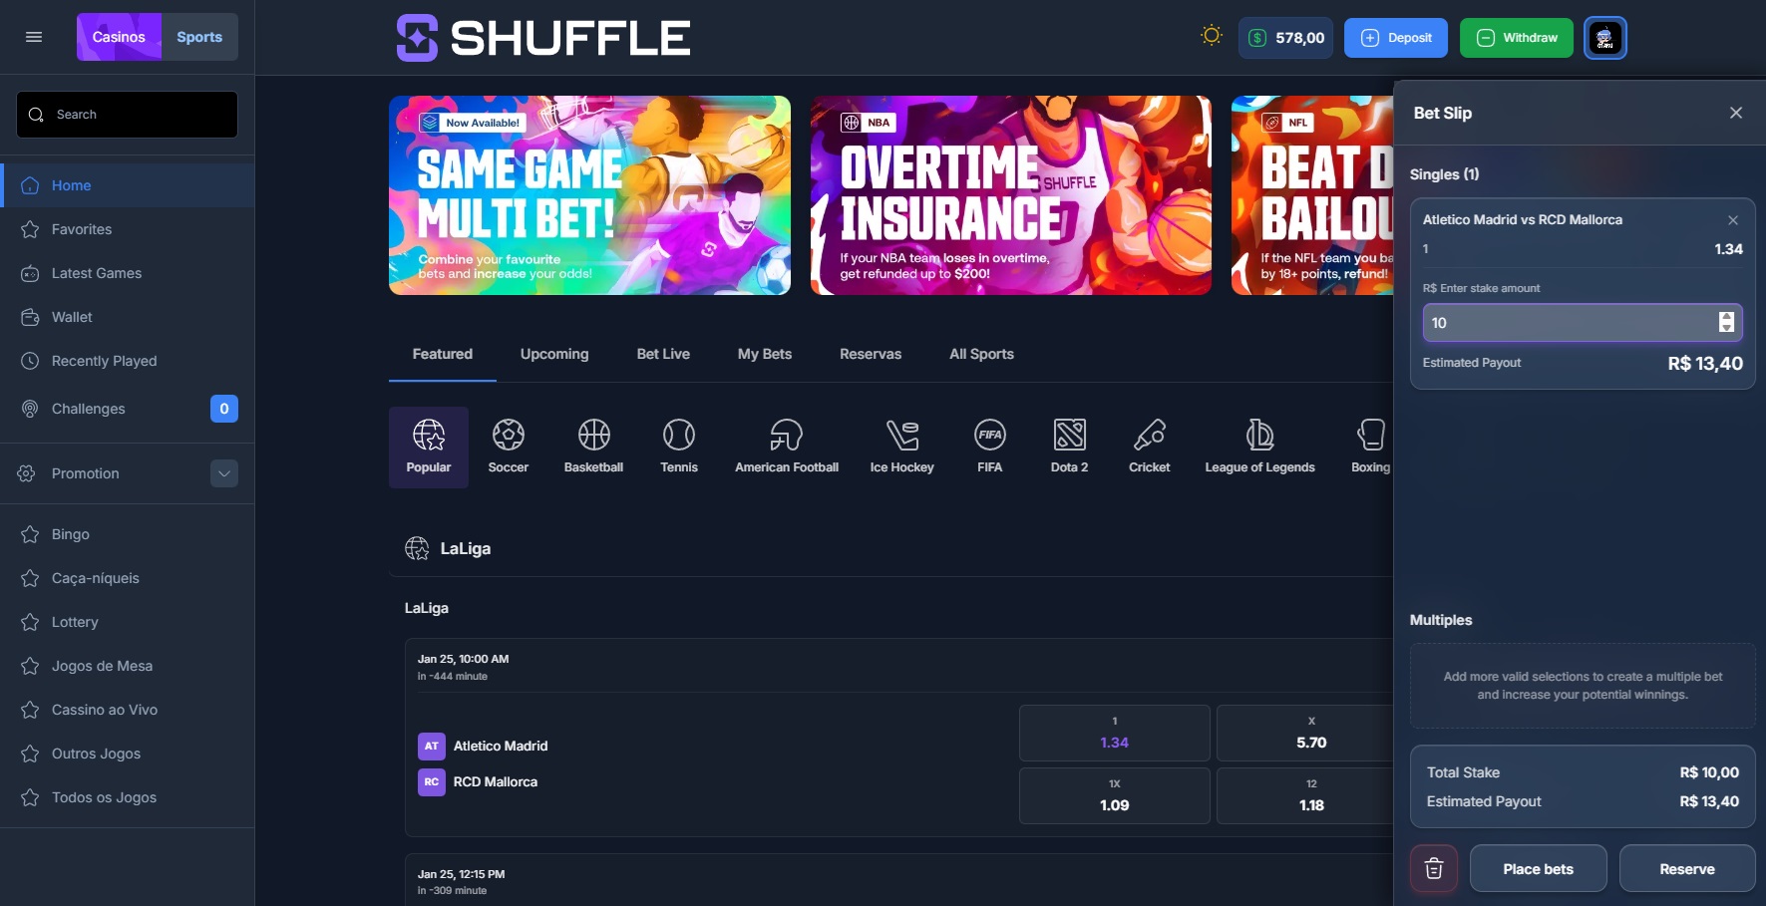Choose the Dota 2 category icon

point(1069,447)
